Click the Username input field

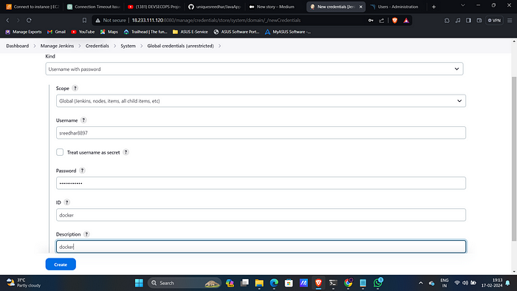pyautogui.click(x=261, y=133)
